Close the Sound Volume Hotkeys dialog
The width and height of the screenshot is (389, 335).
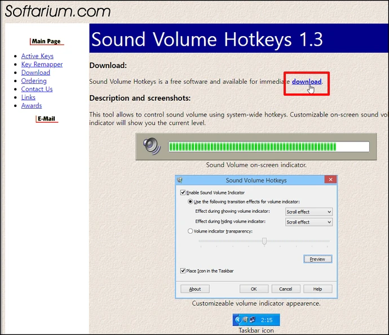(x=330, y=180)
